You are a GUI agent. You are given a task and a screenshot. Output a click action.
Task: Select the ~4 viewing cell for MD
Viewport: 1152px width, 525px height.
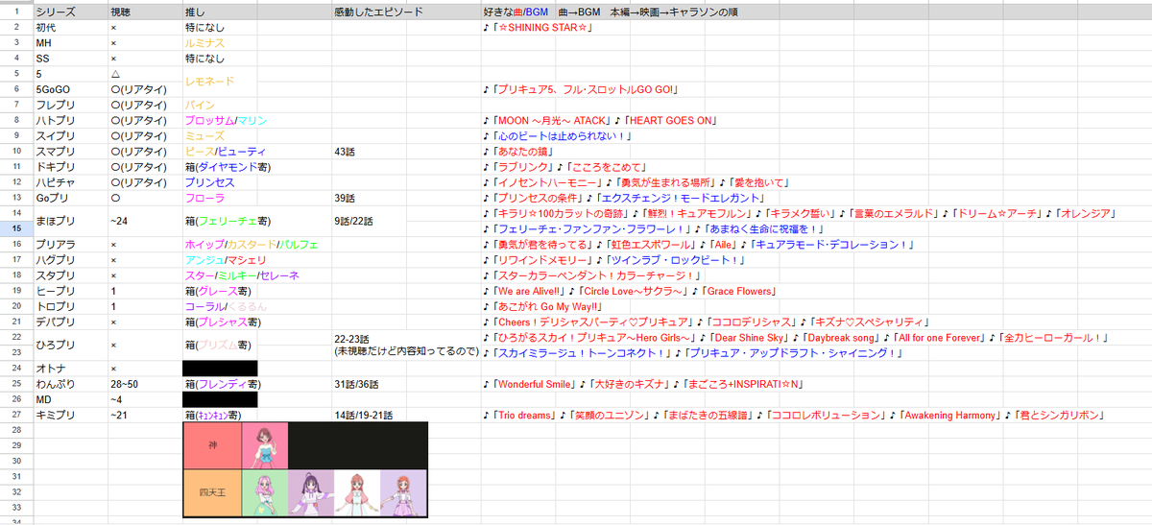click(144, 399)
